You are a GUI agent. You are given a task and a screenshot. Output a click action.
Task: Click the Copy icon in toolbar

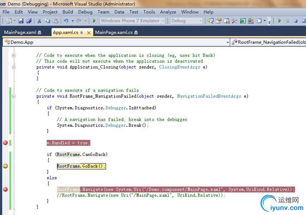(x=47, y=21)
